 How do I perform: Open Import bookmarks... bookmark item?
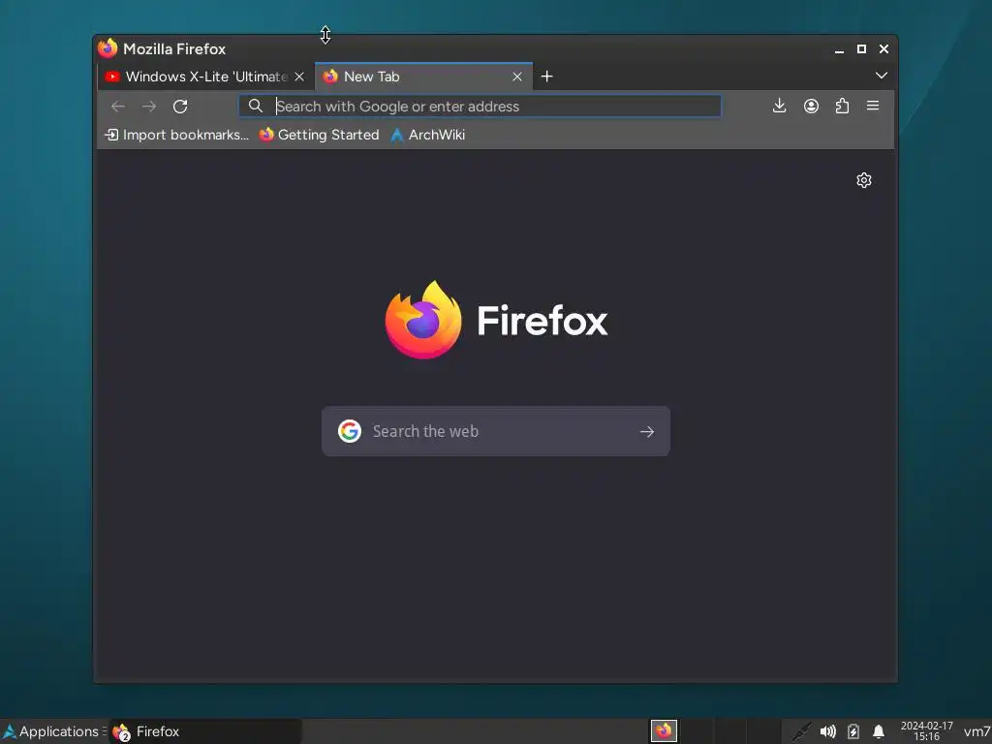click(176, 135)
